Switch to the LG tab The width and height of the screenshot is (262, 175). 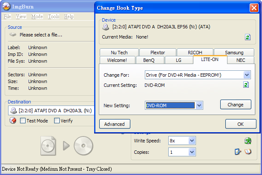[179, 60]
